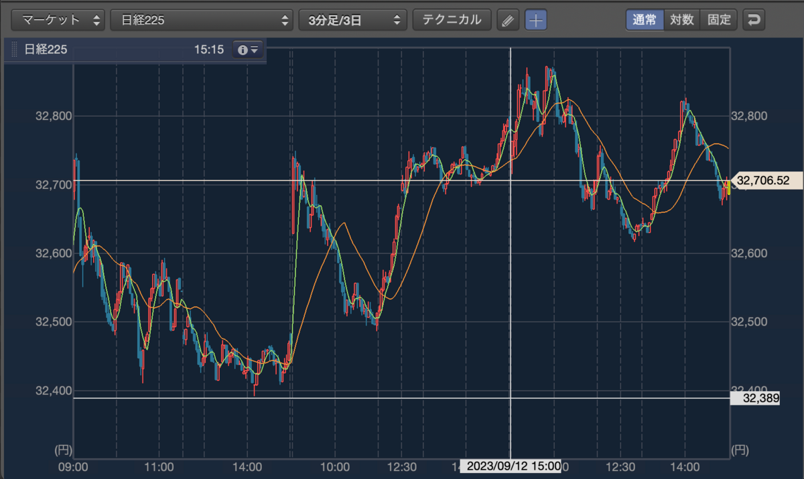Click the 11:00 time axis label
Screen dimensions: 804x479
tap(159, 466)
